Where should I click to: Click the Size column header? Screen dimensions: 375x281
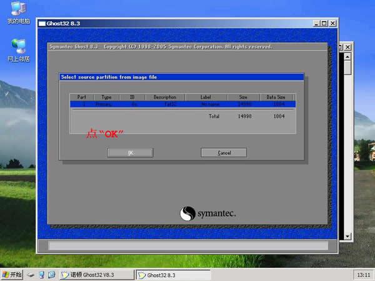point(243,97)
